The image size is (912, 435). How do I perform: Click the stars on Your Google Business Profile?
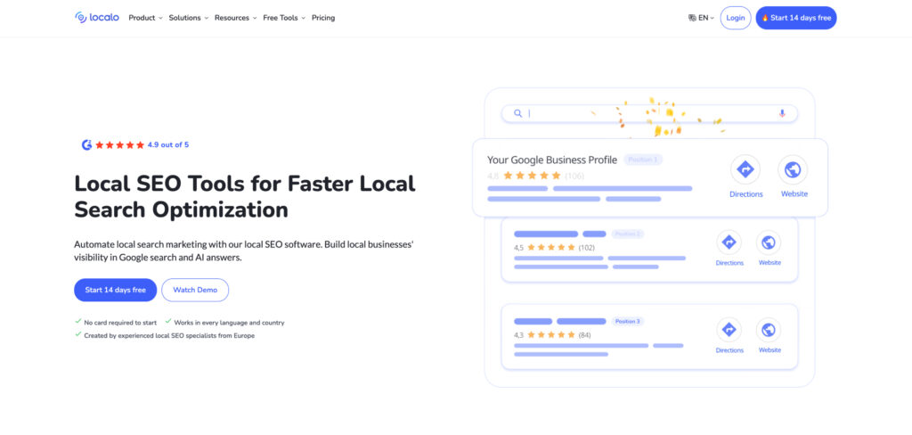point(533,176)
